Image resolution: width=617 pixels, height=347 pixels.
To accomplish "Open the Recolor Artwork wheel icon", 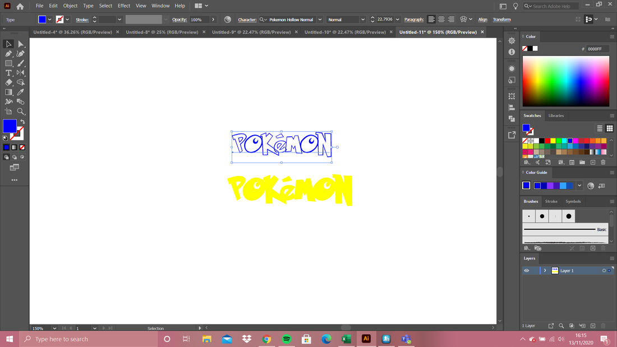I will 227,19.
